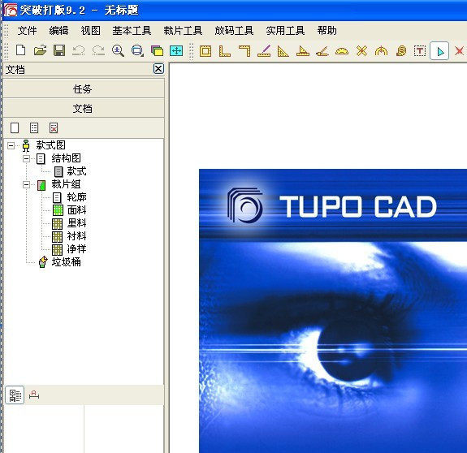467x453 pixels.
Task: Select the angle line ruler tool
Action: (322, 51)
